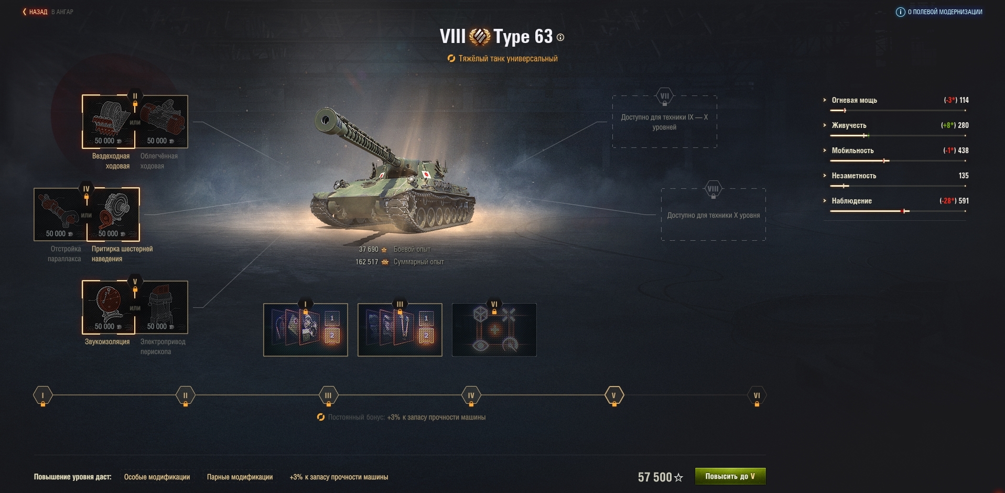
Task: Open О полевой модернизации info
Action: 939,12
